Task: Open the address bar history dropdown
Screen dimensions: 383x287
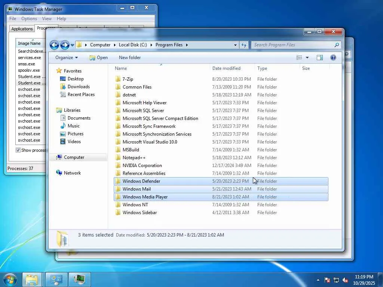Action: 235,45
